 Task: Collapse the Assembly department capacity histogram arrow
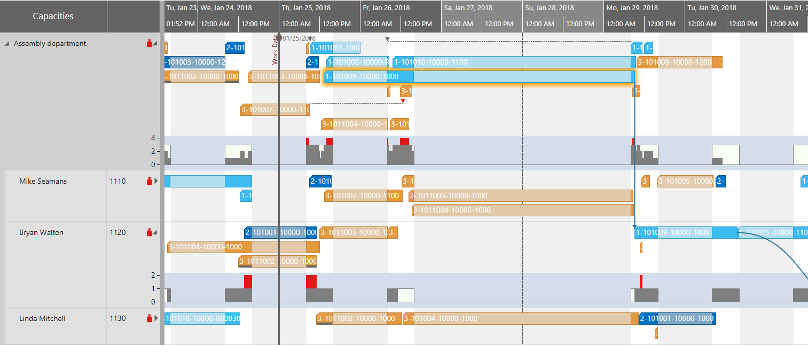[x=155, y=44]
